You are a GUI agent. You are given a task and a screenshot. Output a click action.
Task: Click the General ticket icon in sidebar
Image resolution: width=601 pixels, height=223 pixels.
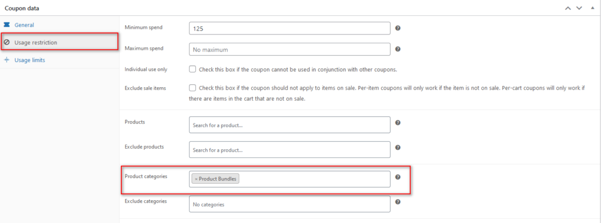pos(6,25)
